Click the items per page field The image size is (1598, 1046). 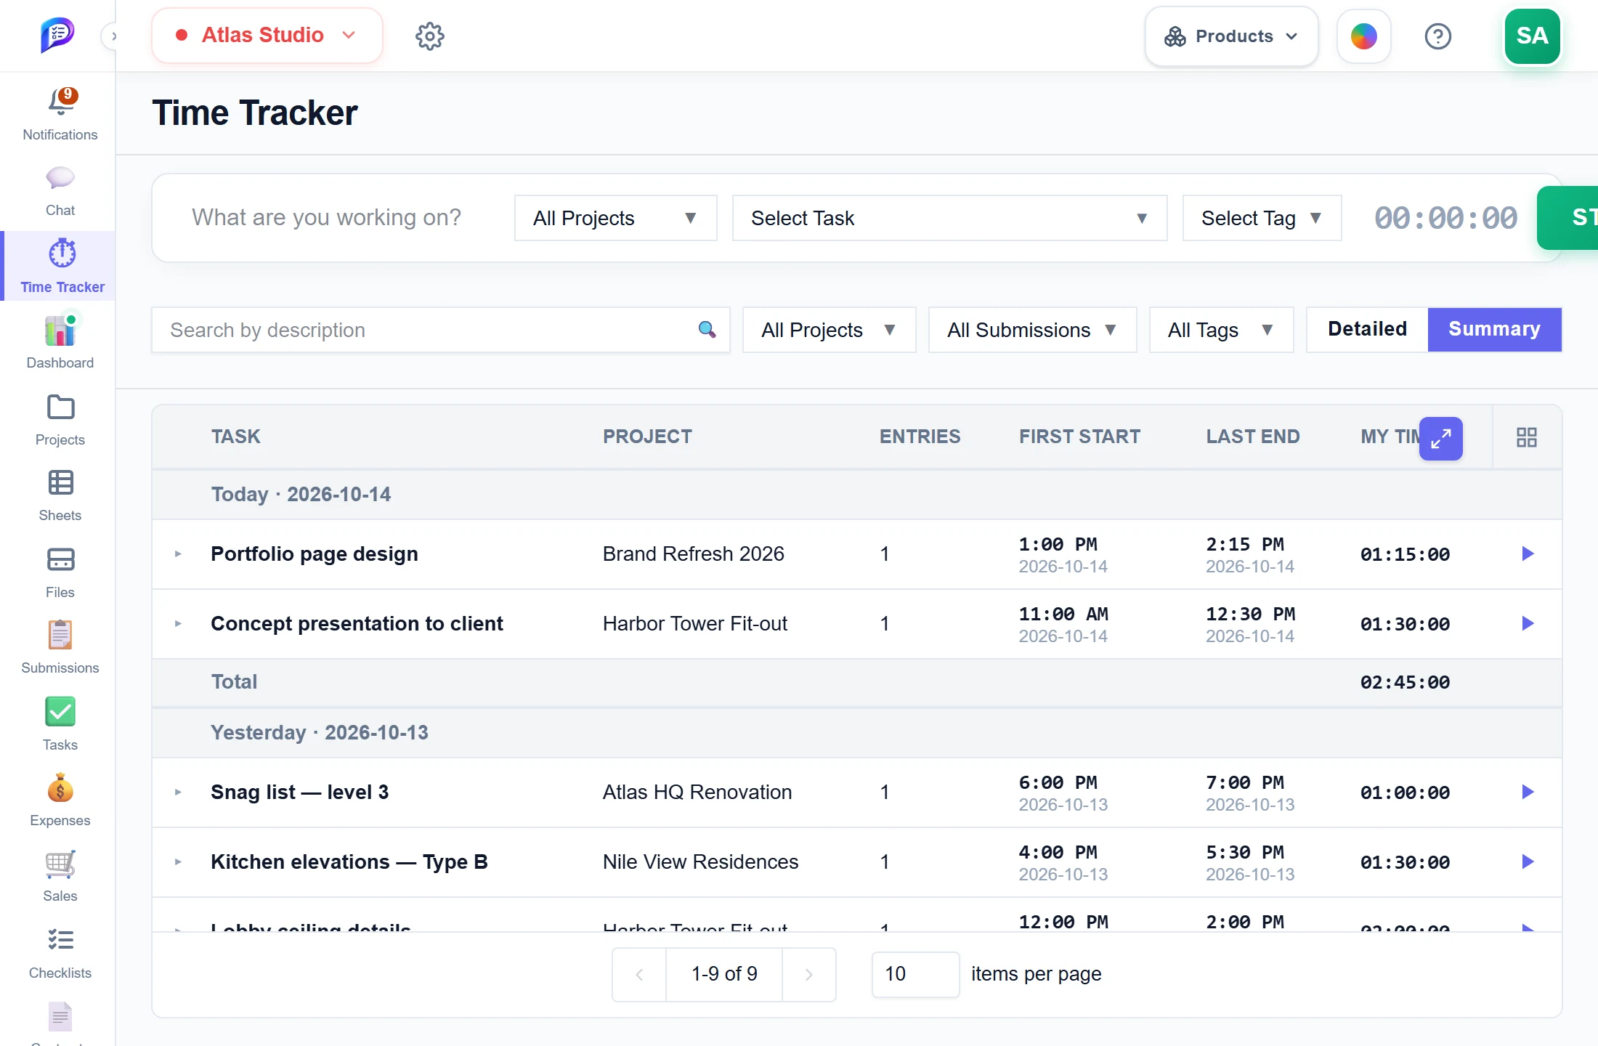pos(915,974)
